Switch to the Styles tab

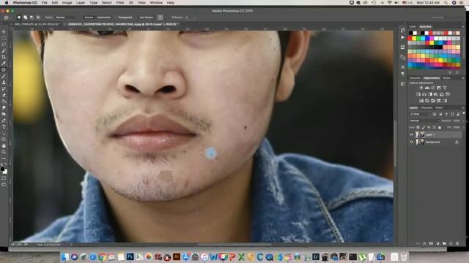point(446,78)
